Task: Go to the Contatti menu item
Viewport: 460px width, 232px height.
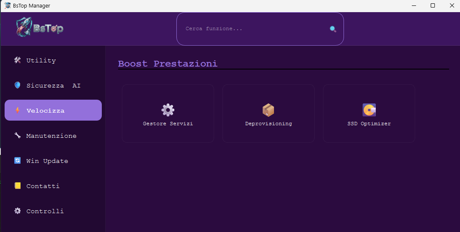Action: pos(43,186)
